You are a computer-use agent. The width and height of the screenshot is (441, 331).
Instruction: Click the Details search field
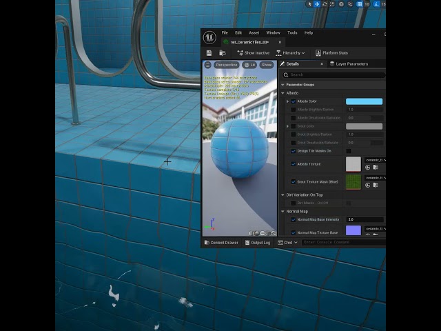tap(334, 75)
